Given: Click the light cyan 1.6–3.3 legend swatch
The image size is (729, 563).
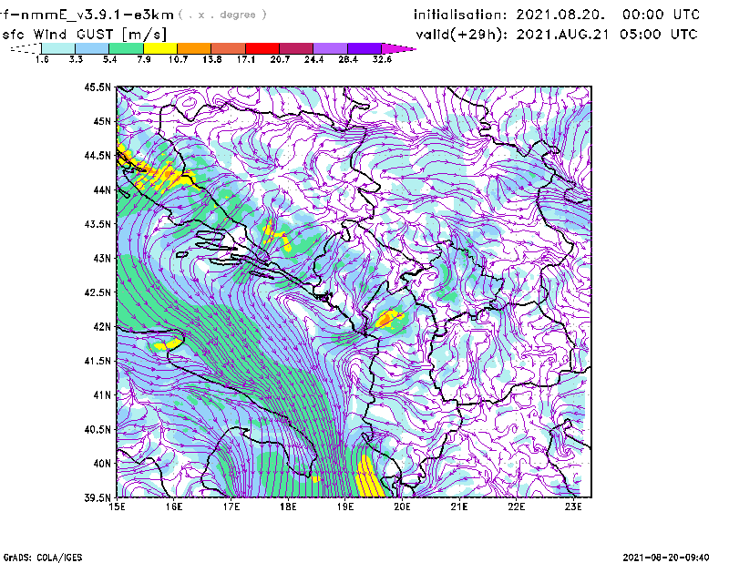Looking at the screenshot, I should click(x=58, y=48).
